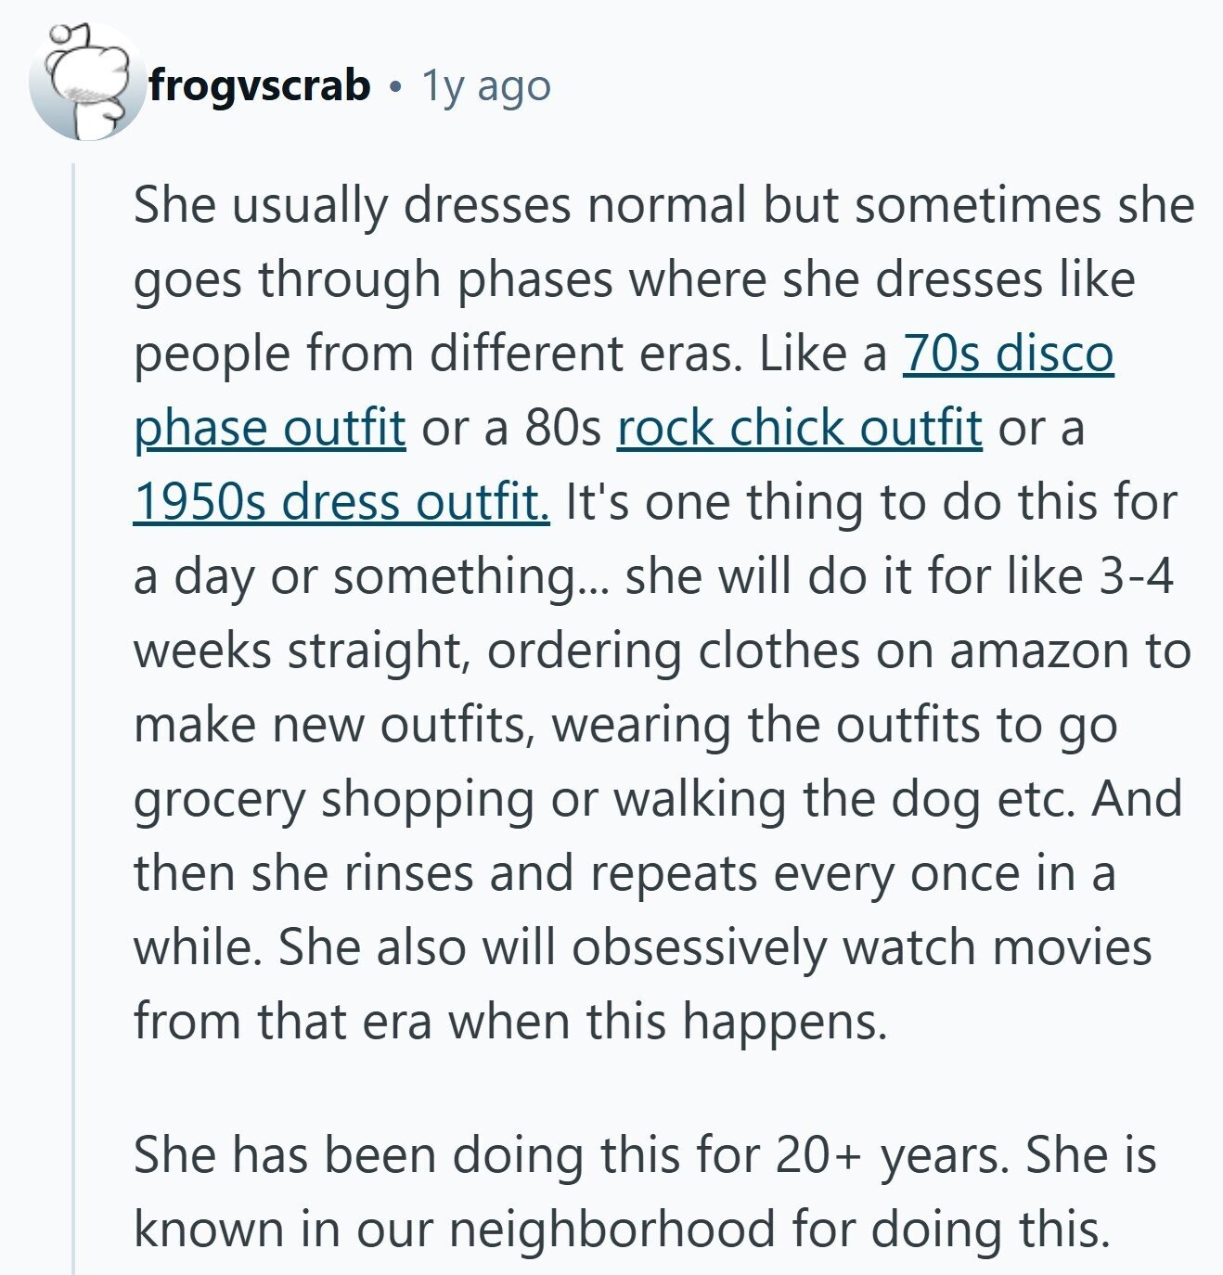Click the "1y ago" timestamp

[486, 86]
